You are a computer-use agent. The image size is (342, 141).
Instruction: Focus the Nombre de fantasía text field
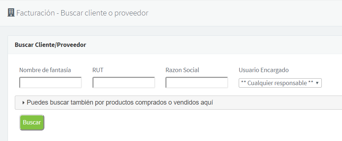pyautogui.click(x=51, y=83)
